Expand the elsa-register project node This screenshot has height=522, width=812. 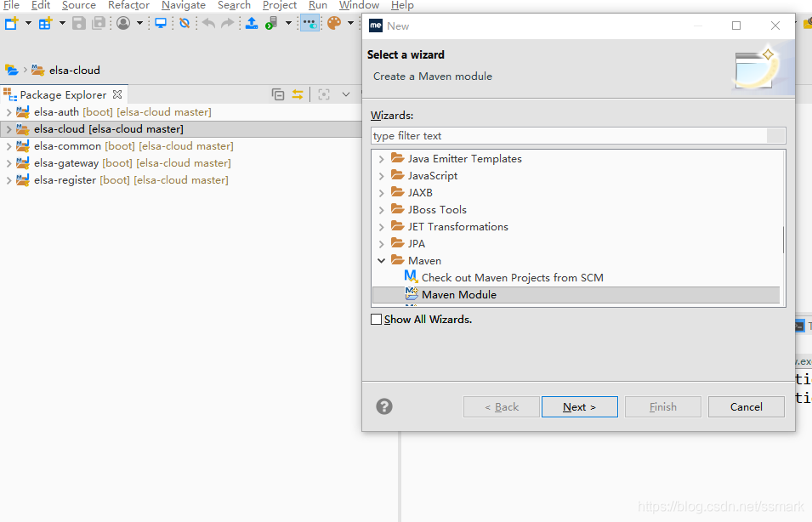[x=9, y=181]
